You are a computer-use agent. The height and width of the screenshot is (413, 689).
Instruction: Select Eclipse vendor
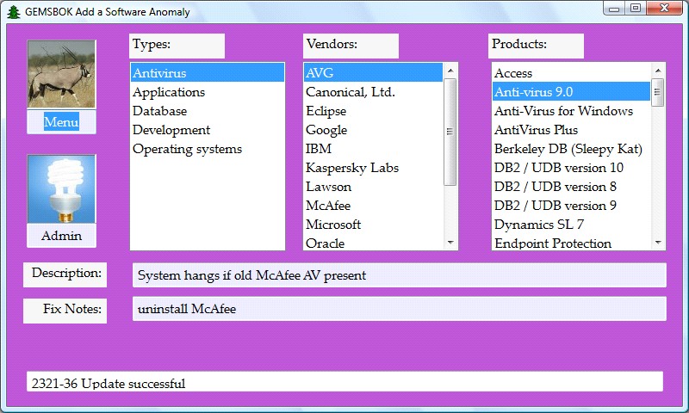point(374,111)
